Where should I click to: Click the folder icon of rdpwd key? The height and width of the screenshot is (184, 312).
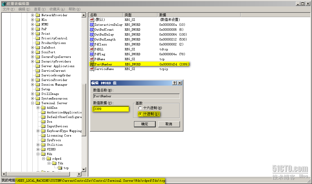(x=48, y=159)
